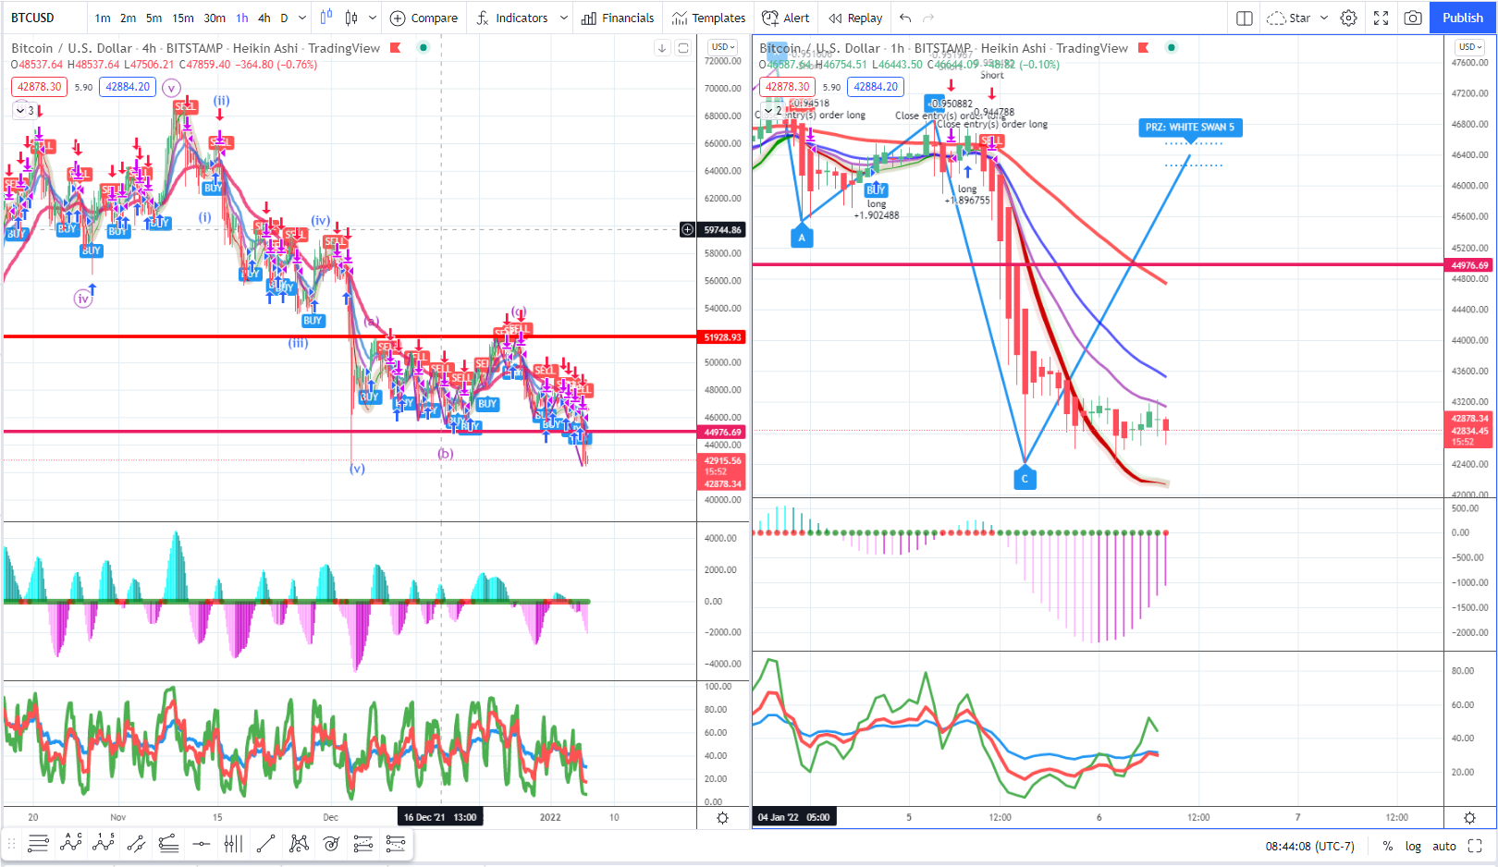The height and width of the screenshot is (867, 1498).
Task: Publish the chart idea
Action: coord(1463,18)
